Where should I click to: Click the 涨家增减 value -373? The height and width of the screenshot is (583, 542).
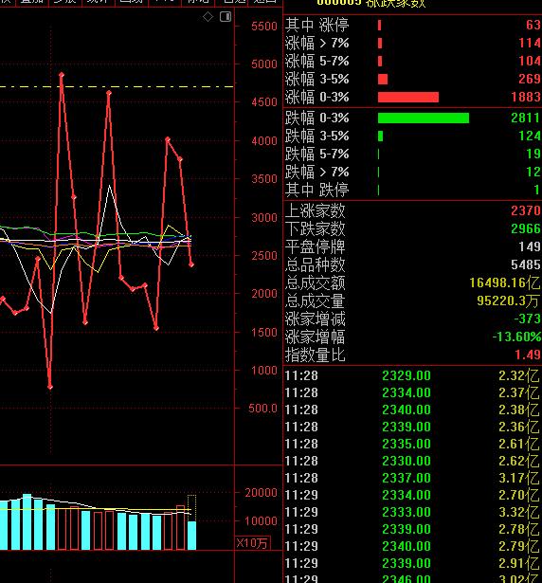(x=527, y=319)
